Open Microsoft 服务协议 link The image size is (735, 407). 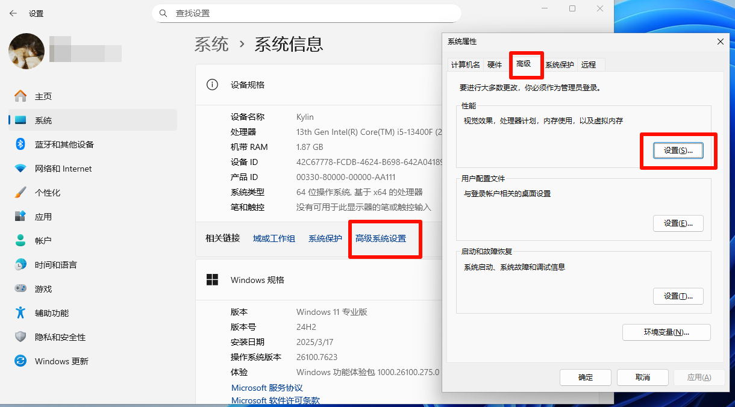[267, 388]
